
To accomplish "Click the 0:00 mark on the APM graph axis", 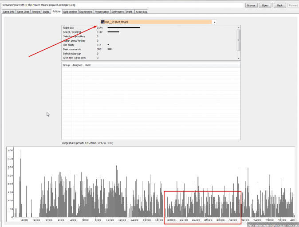I will pyautogui.click(x=49, y=220).
